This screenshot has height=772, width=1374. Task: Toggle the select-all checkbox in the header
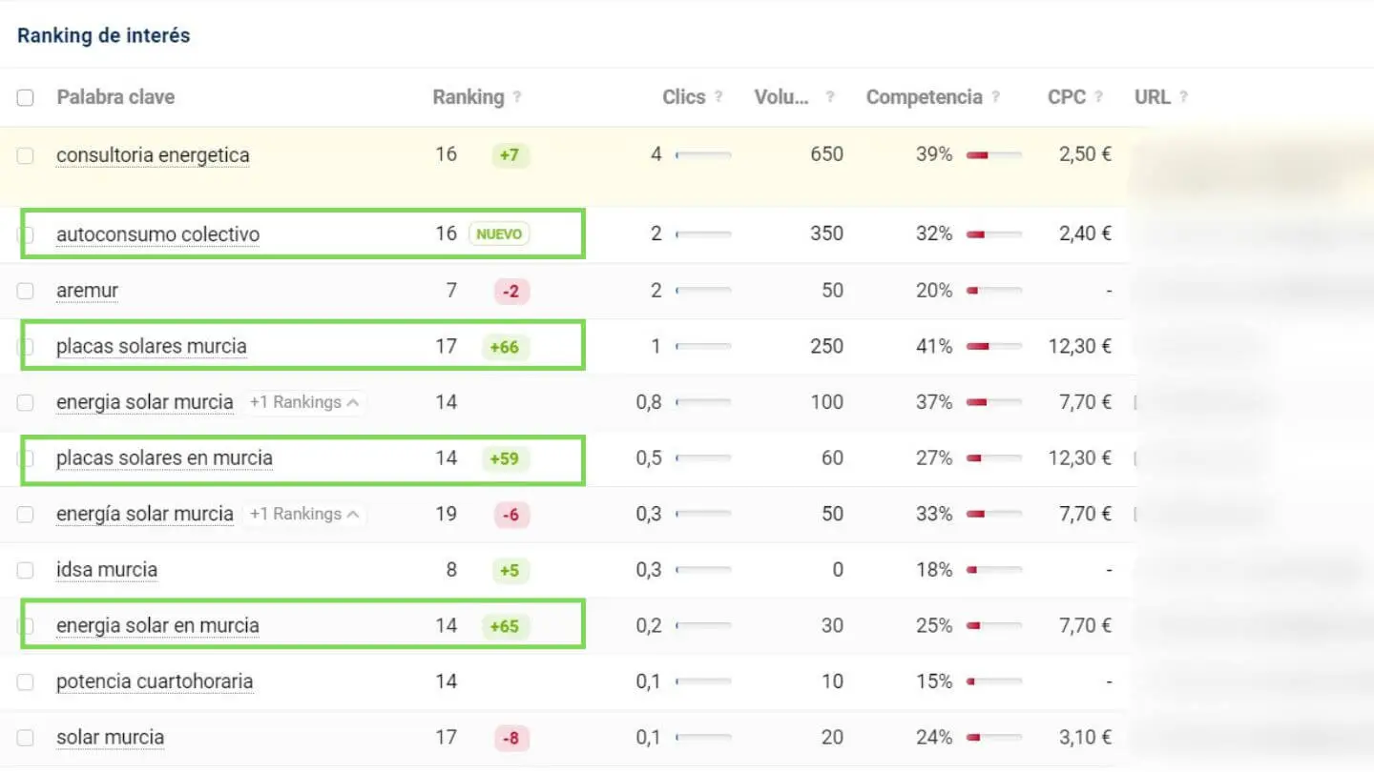[26, 97]
